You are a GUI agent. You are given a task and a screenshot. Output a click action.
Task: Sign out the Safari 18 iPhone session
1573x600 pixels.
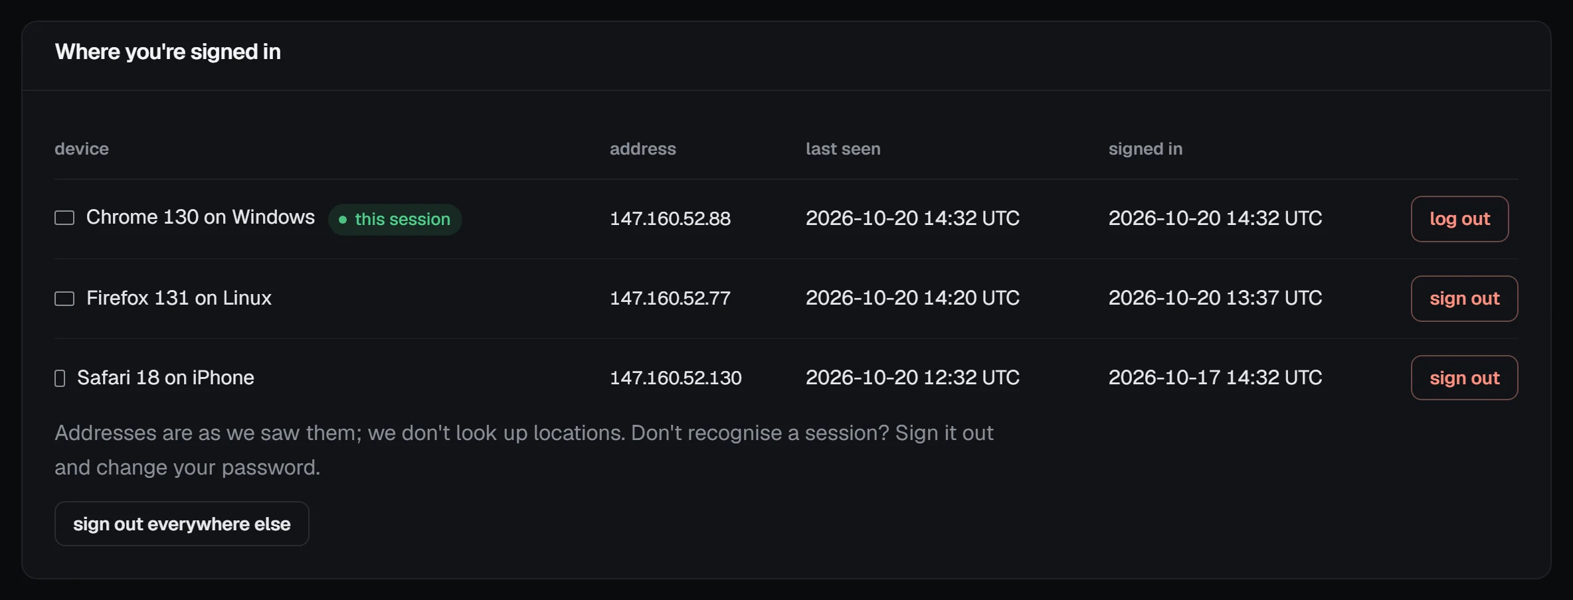[x=1464, y=378]
